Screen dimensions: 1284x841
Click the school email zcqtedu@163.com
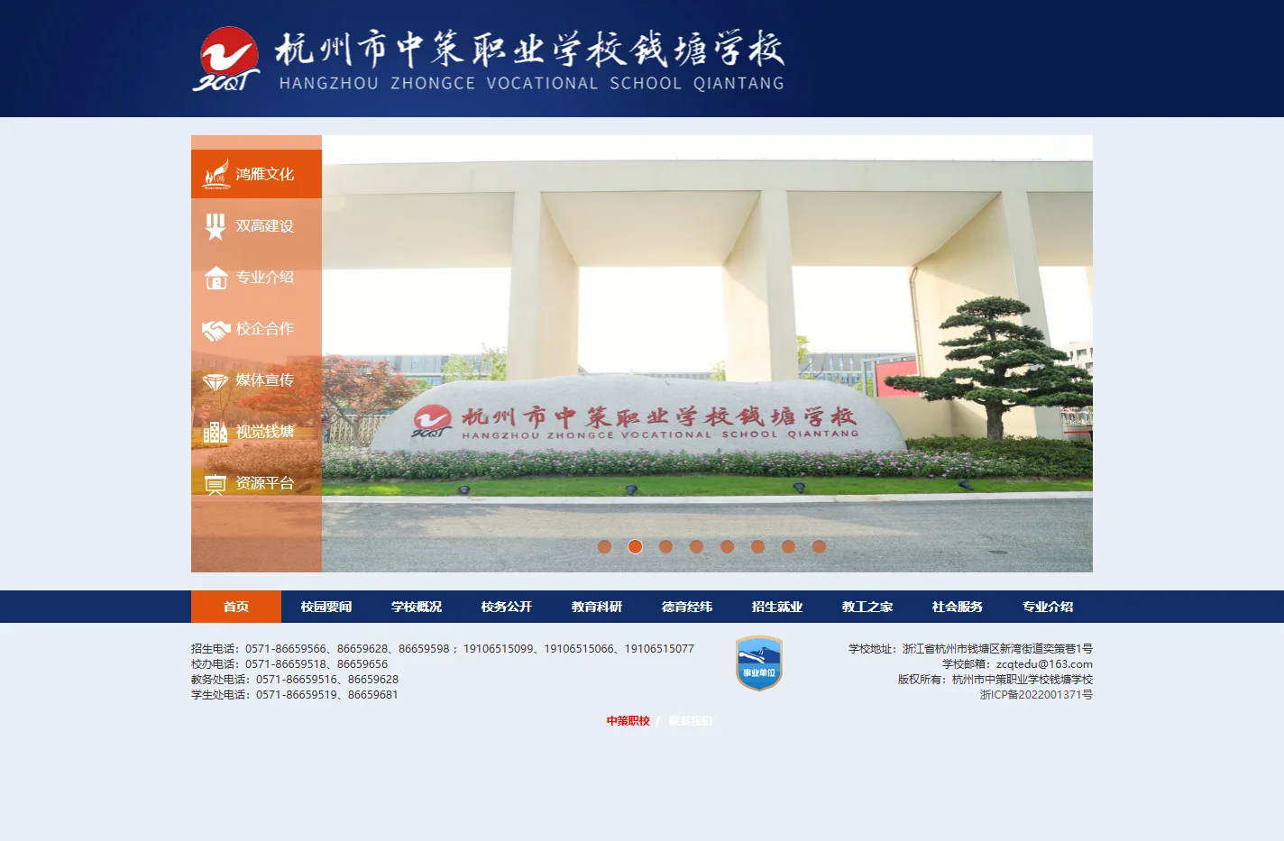pyautogui.click(x=1044, y=664)
